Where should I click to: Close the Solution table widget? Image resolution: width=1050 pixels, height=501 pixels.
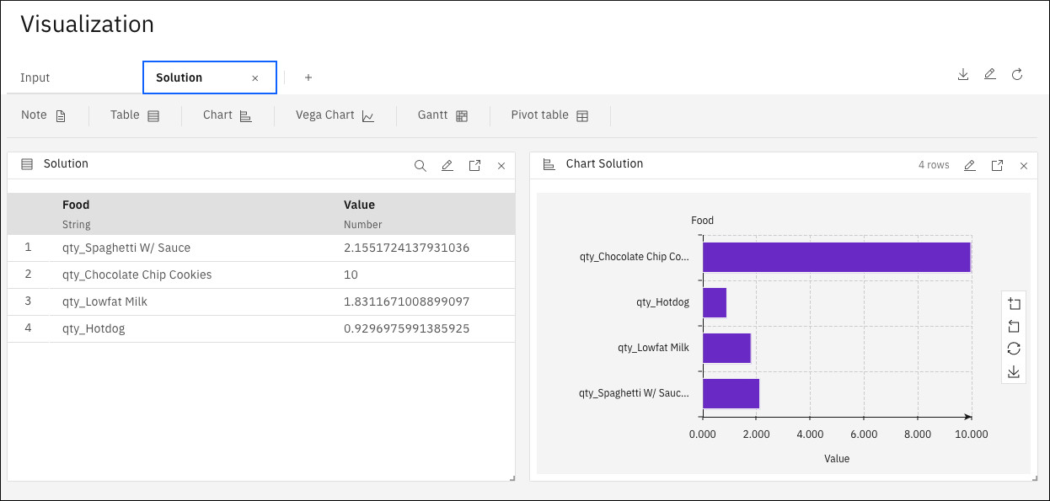[501, 166]
